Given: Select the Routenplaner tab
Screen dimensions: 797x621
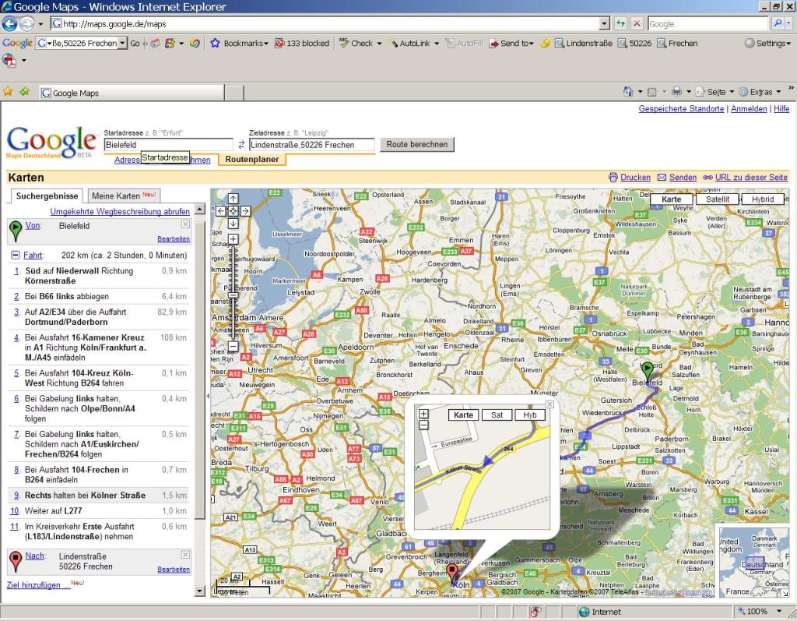Looking at the screenshot, I should 252,159.
